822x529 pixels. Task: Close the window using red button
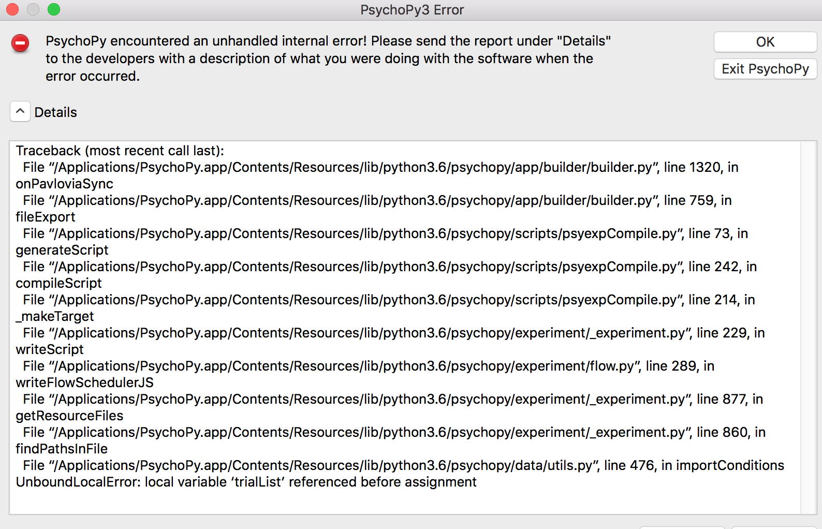[12, 9]
